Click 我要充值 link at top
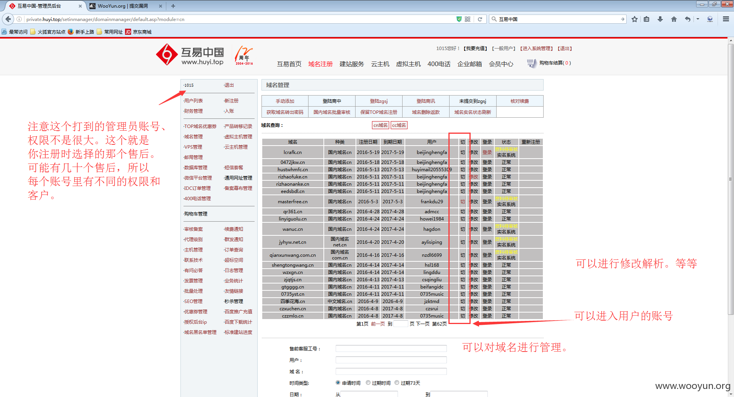 pos(476,49)
